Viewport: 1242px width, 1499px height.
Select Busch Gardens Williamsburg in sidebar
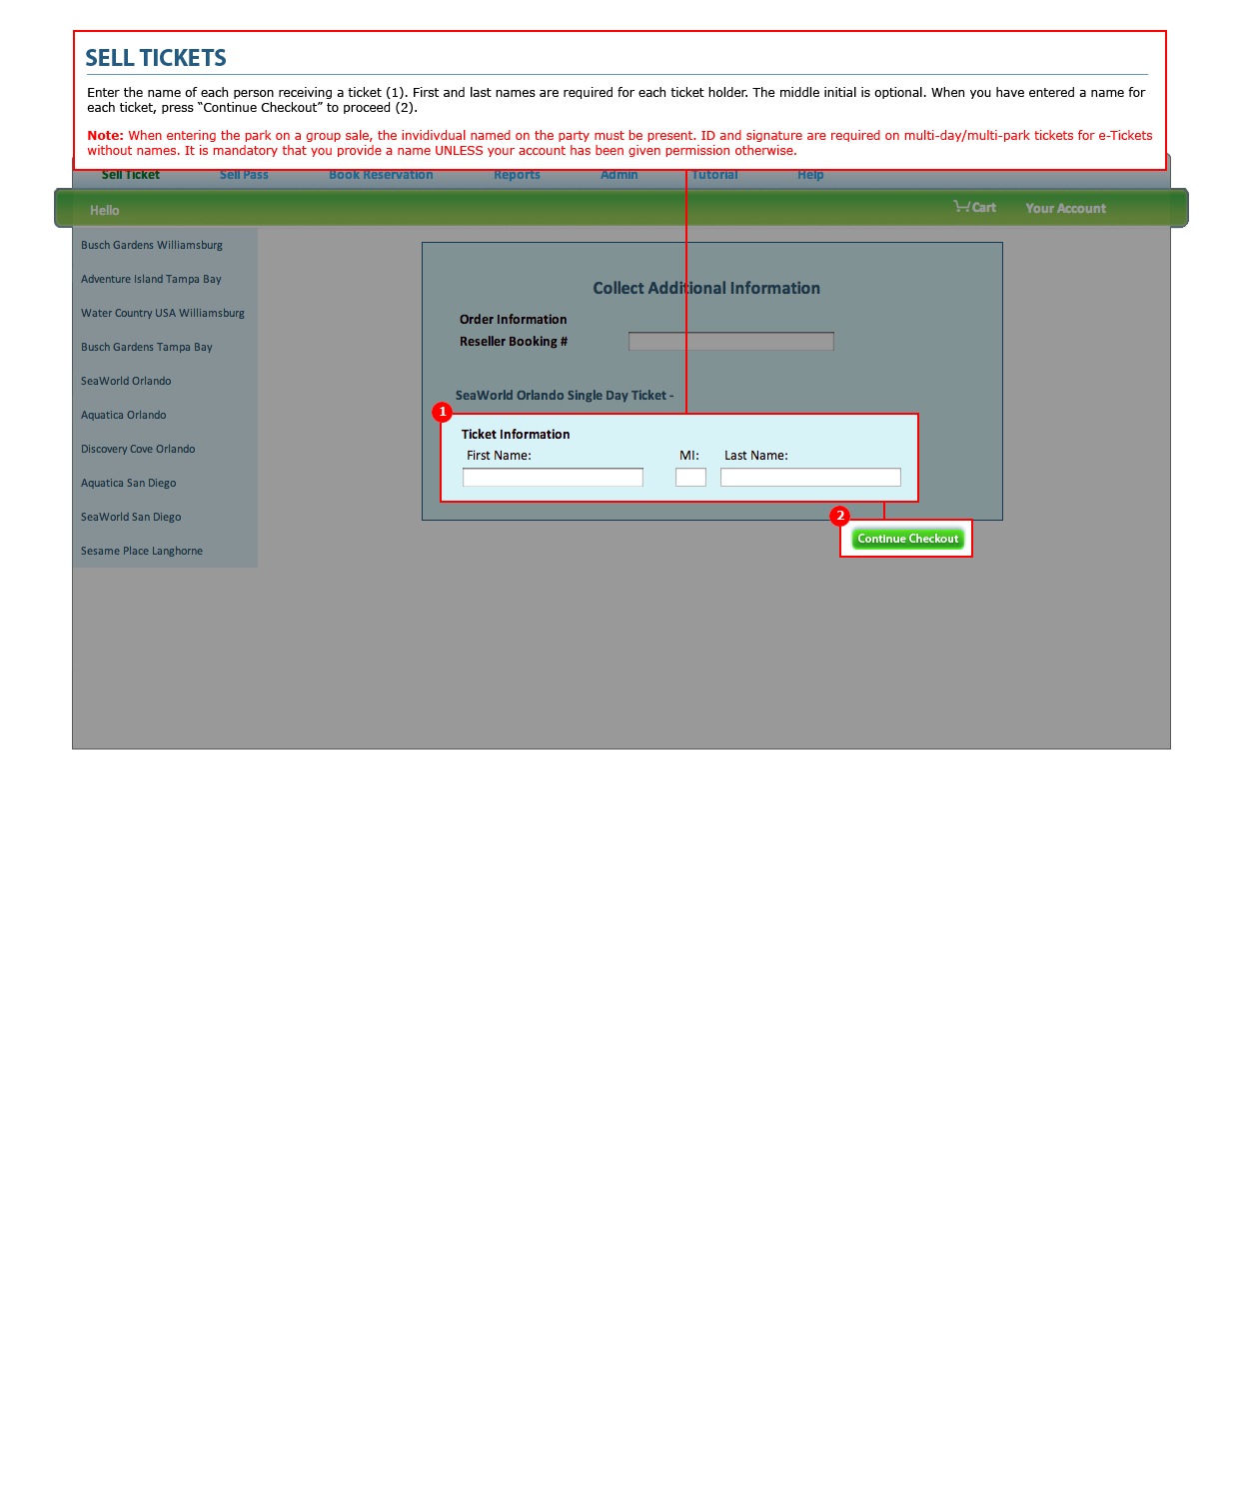pos(152,245)
